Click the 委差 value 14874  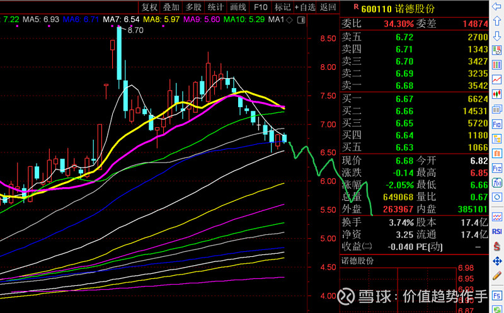[x=476, y=24]
